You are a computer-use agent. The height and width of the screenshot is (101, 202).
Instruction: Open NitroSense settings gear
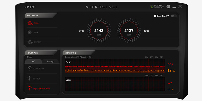pos(168,7)
